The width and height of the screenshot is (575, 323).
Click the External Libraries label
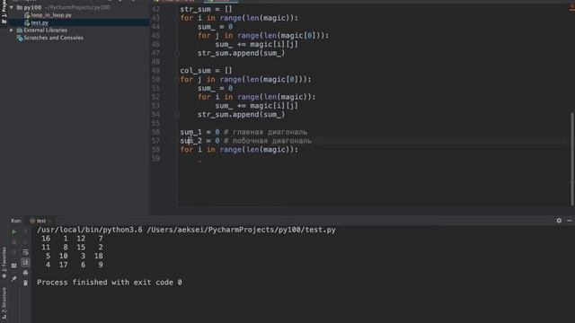(x=45, y=30)
